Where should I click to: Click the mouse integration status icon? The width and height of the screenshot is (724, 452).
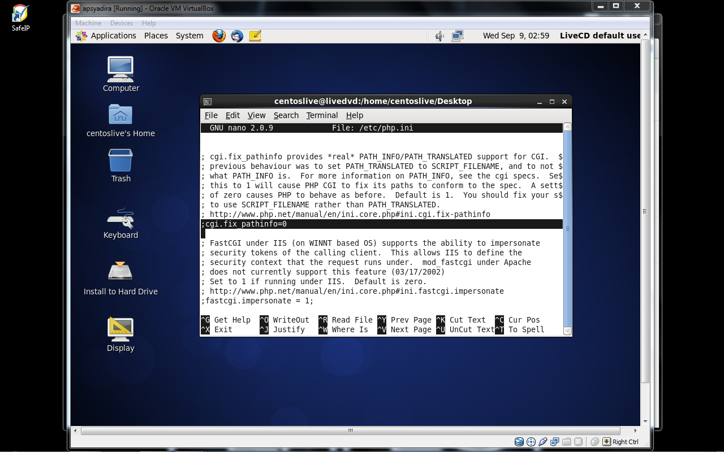pos(594,441)
